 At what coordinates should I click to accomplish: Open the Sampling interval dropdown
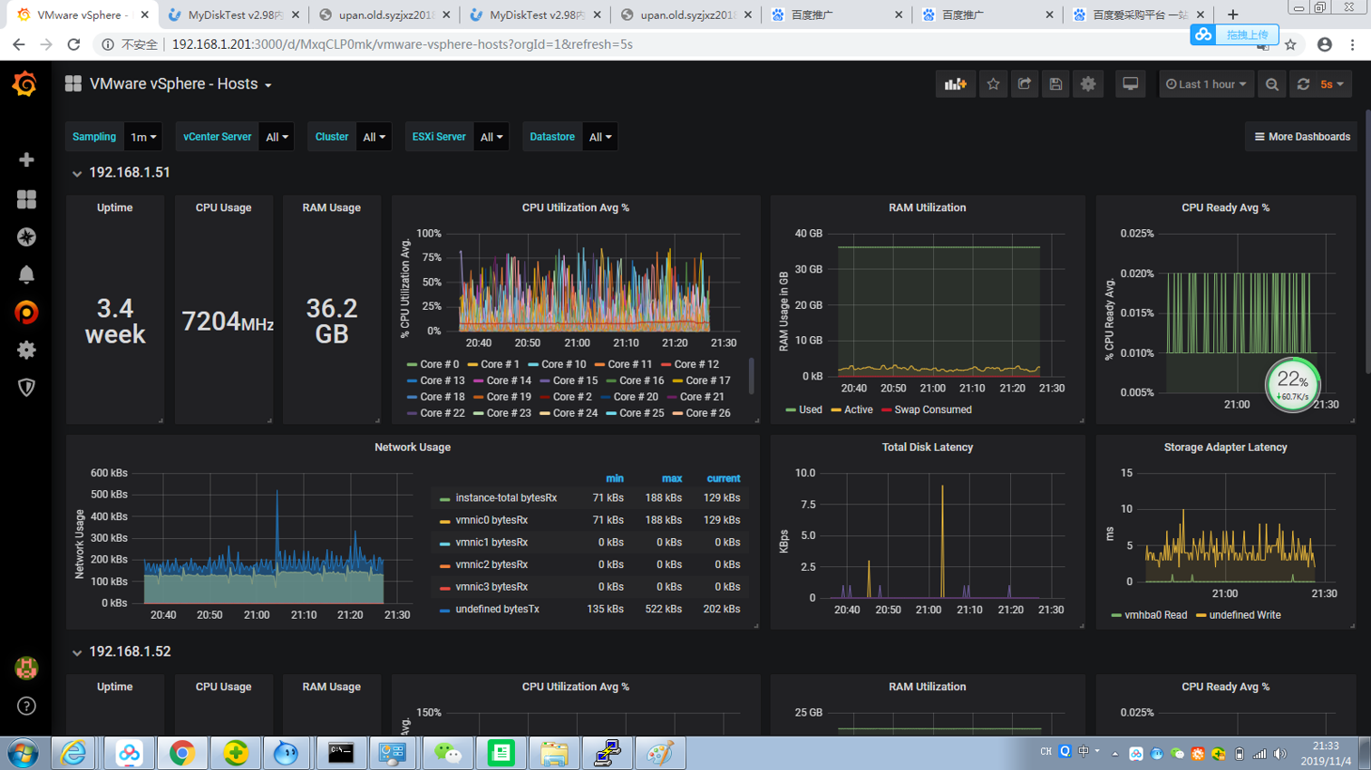pos(141,137)
